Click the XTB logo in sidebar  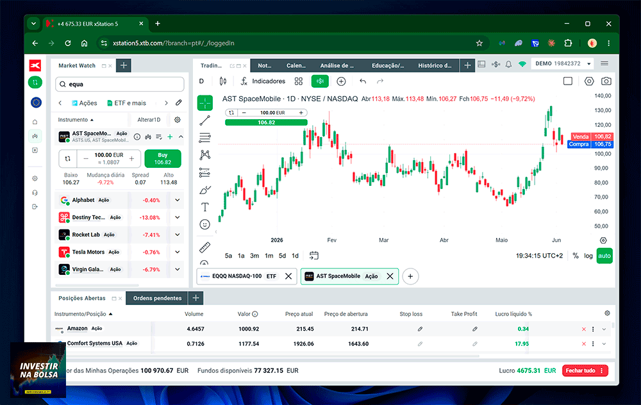click(x=35, y=65)
